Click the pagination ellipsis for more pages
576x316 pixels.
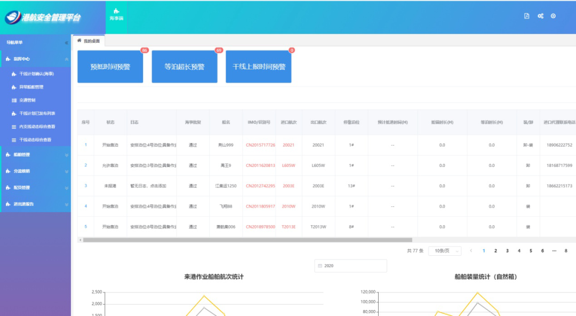point(554,250)
